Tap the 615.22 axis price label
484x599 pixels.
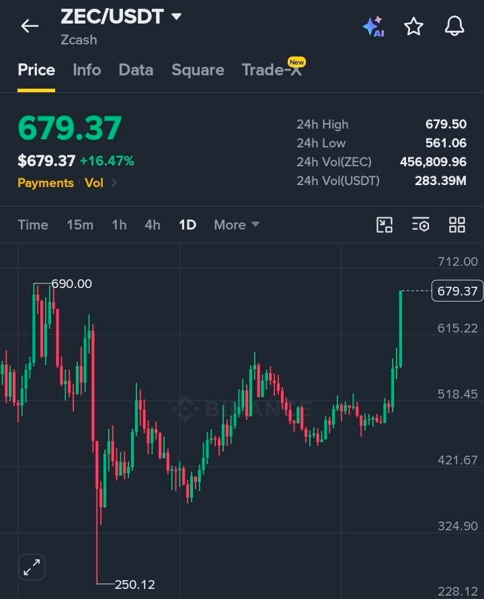[458, 328]
